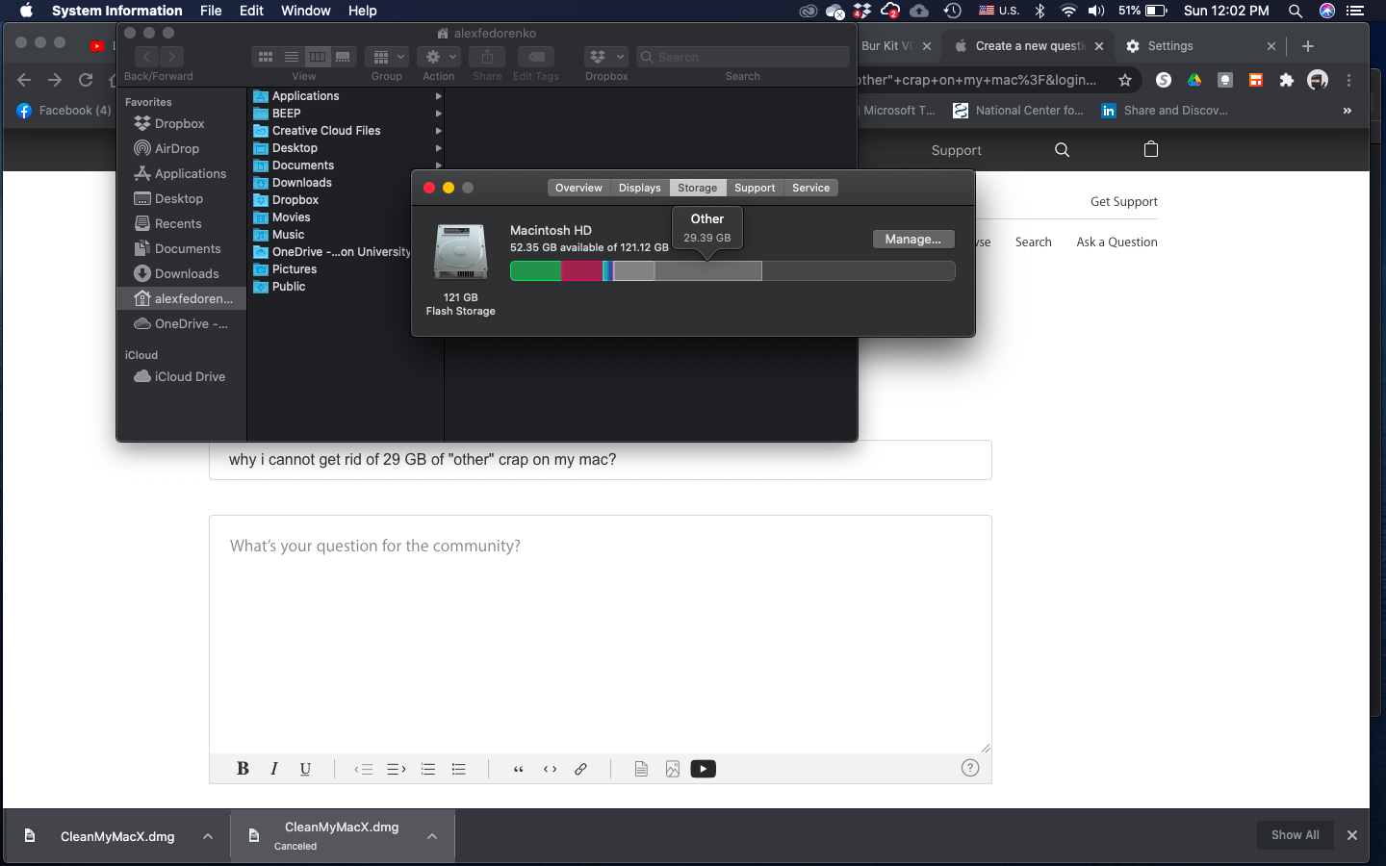This screenshot has width=1386, height=866.
Task: Reload the Chrome page
Action: pyautogui.click(x=86, y=80)
